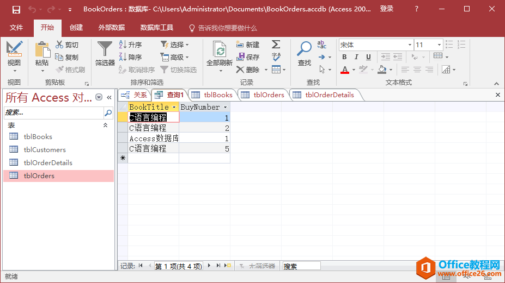Click the background fill color bucket
The height and width of the screenshot is (283, 505).
(x=382, y=70)
